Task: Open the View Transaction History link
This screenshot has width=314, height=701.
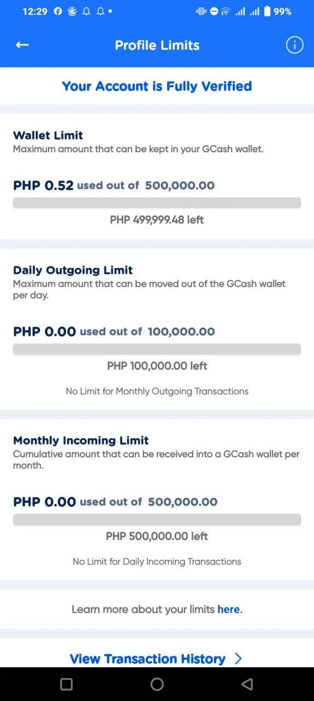Action: [x=147, y=658]
